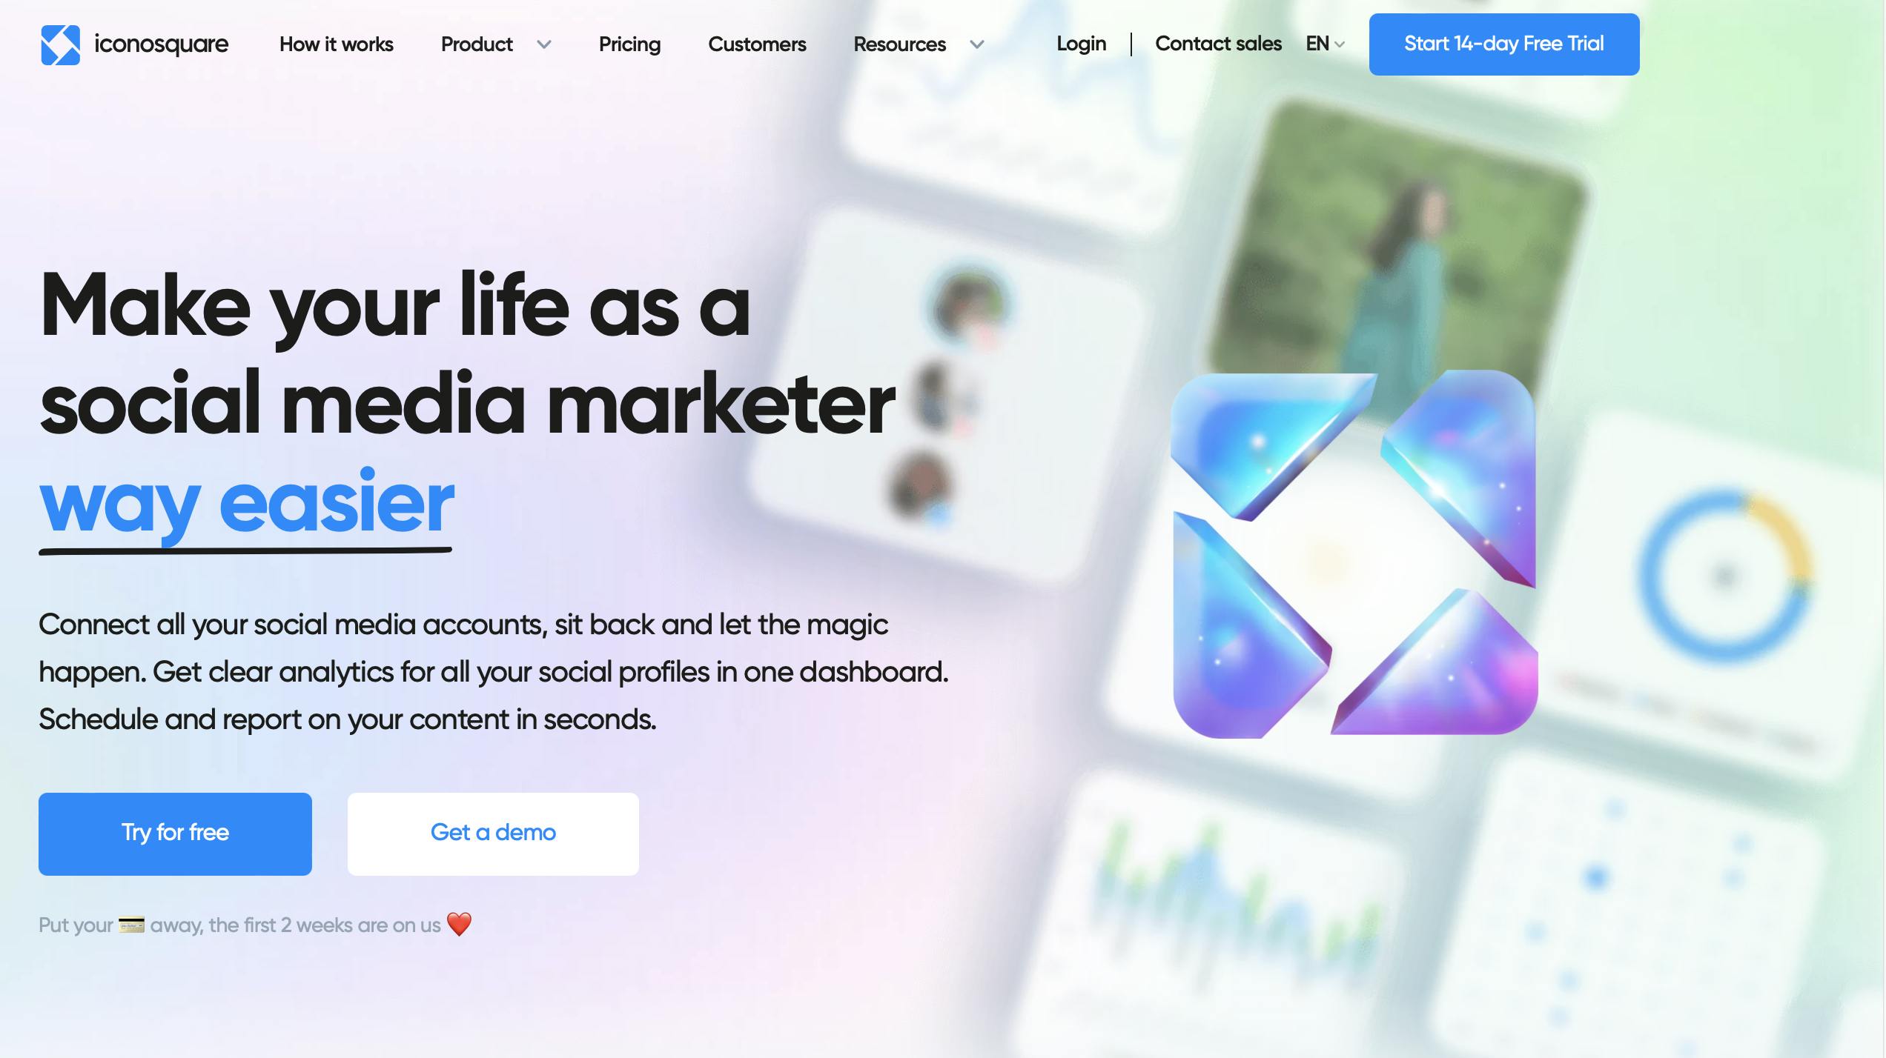The width and height of the screenshot is (1886, 1058).
Task: Click the Start 14-day Free Trial button
Action: [x=1504, y=44]
